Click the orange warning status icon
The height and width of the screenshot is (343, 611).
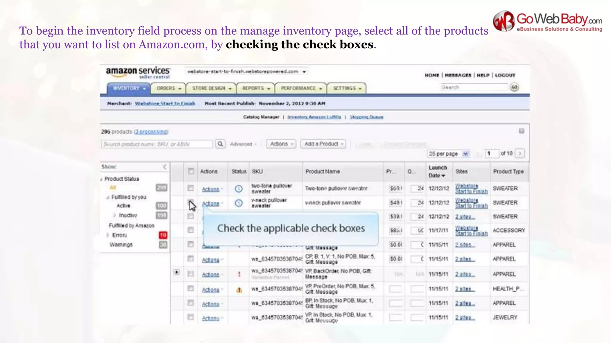click(x=239, y=290)
